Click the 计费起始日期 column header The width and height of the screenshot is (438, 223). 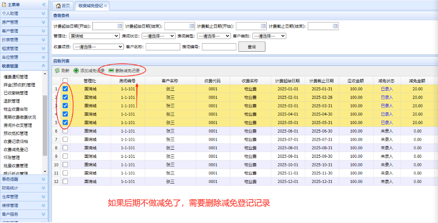[287, 81]
